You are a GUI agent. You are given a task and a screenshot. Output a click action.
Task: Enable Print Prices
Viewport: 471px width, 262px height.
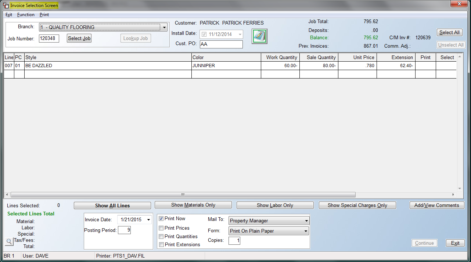pos(161,228)
